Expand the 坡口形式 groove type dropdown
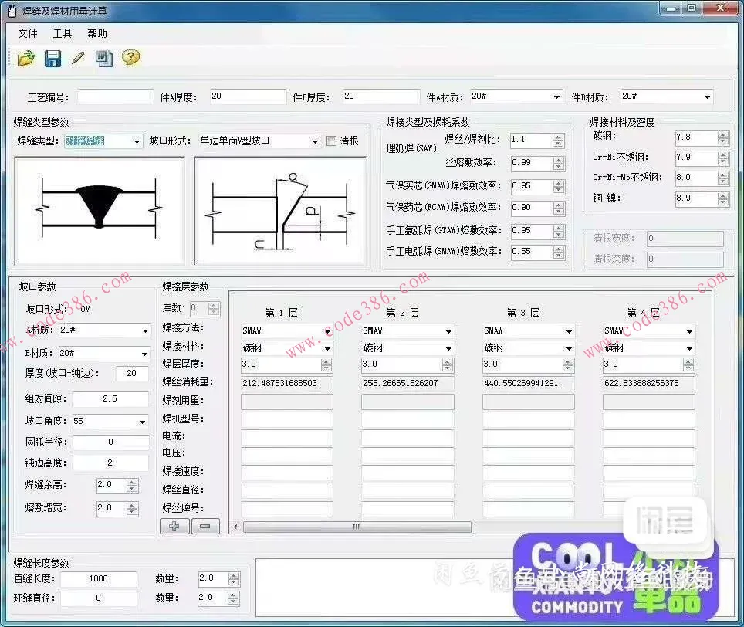This screenshot has width=744, height=627. (x=315, y=141)
